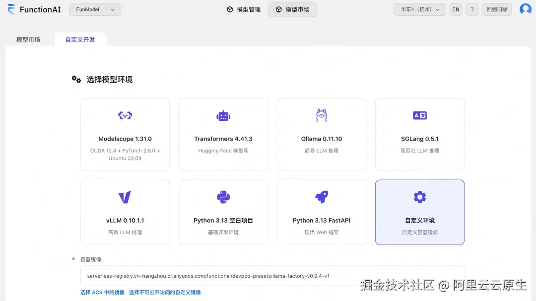Click the cube icon beside 模型管理
This screenshot has width=536, height=301.
tap(230, 9)
